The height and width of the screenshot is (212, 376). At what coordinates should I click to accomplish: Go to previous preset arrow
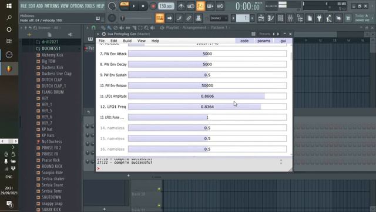coord(274,34)
